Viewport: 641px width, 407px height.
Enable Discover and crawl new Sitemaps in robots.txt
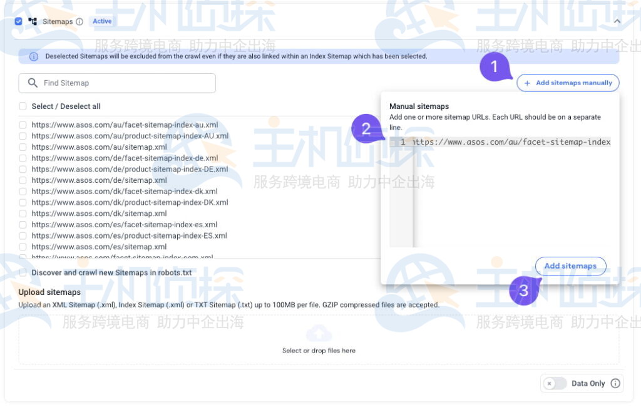click(x=23, y=272)
